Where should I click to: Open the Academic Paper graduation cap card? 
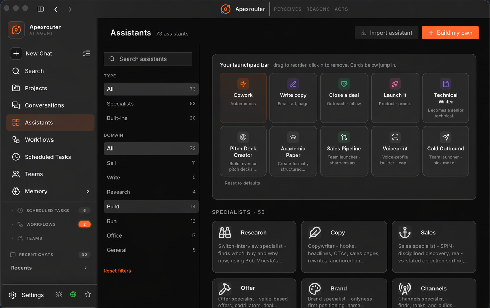point(293,151)
